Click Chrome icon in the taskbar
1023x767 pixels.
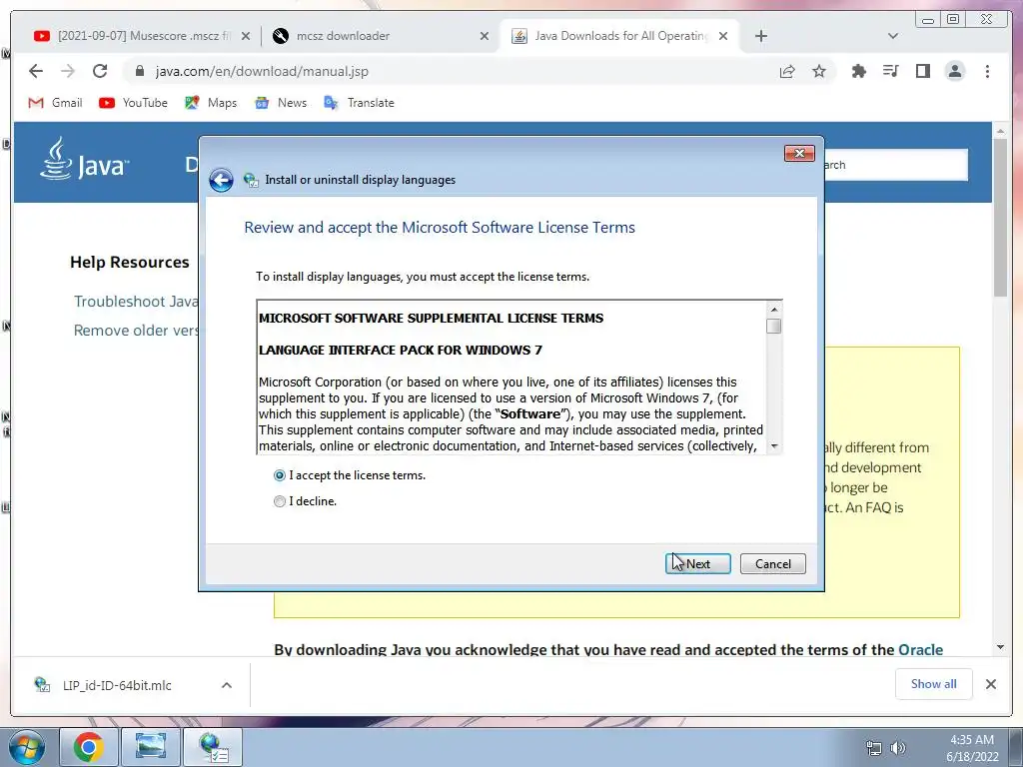[89, 747]
